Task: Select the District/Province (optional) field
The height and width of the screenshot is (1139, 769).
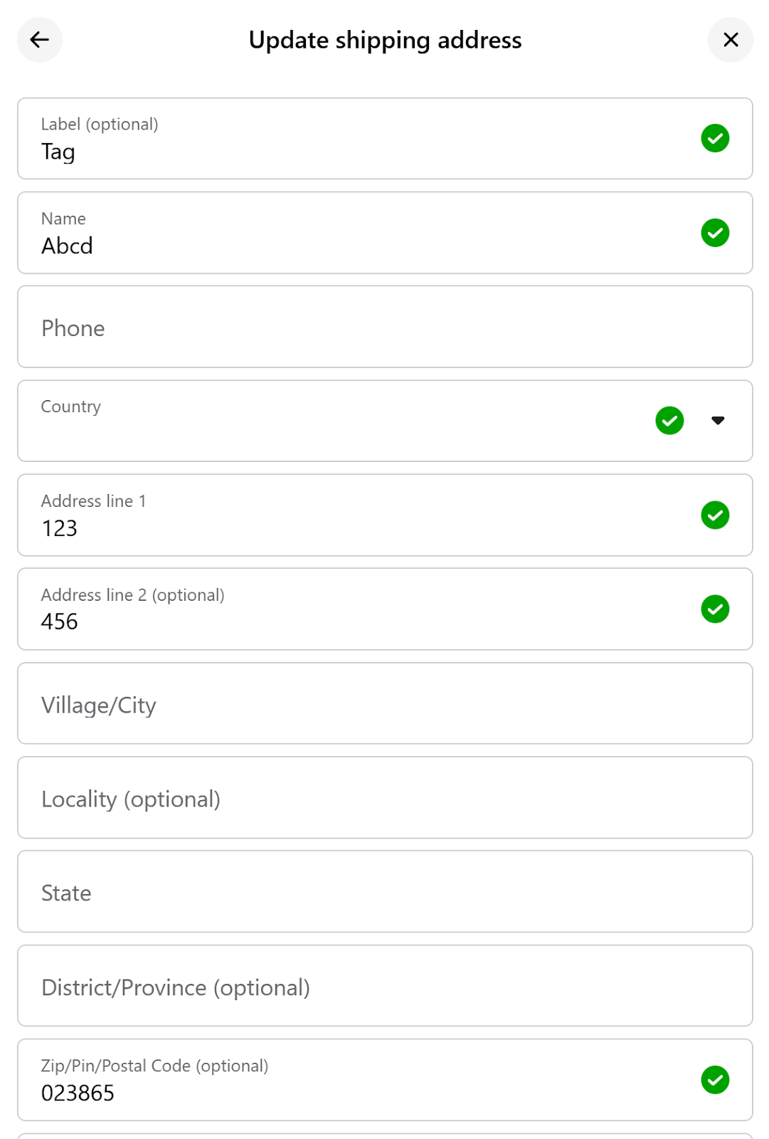Action: coord(385,986)
